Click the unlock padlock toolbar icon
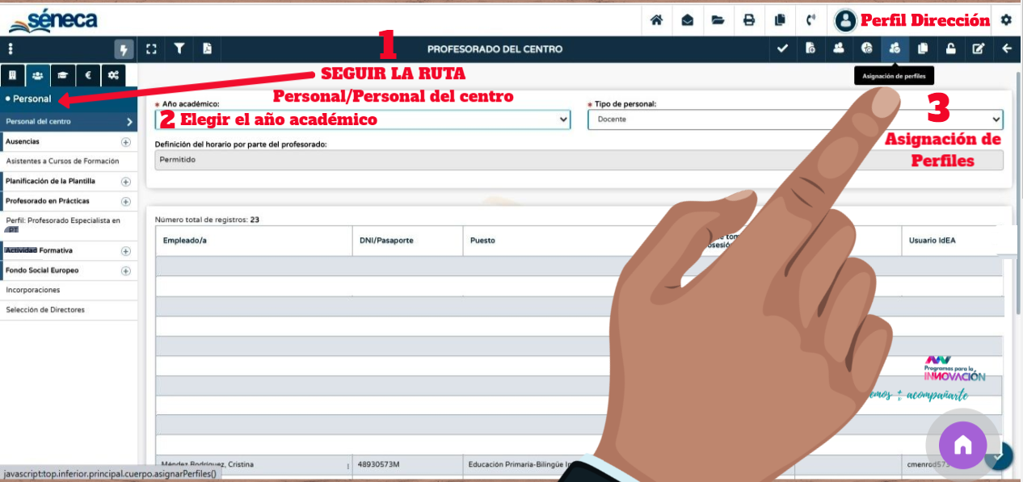Viewport: 1023px width, 482px height. (950, 48)
